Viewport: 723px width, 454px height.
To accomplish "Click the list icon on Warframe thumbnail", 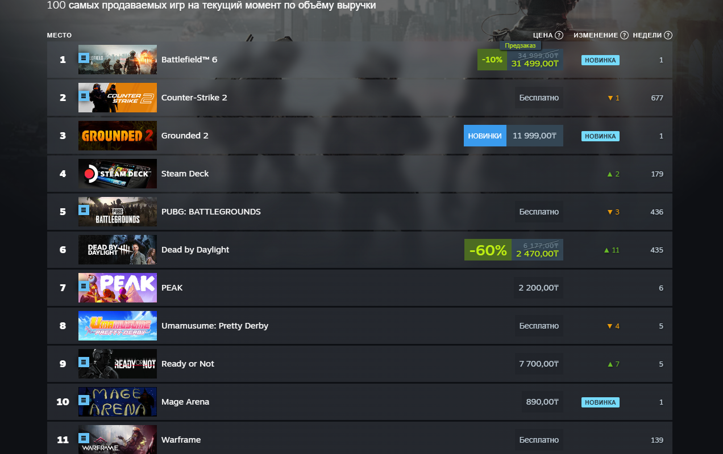I will pos(84,438).
